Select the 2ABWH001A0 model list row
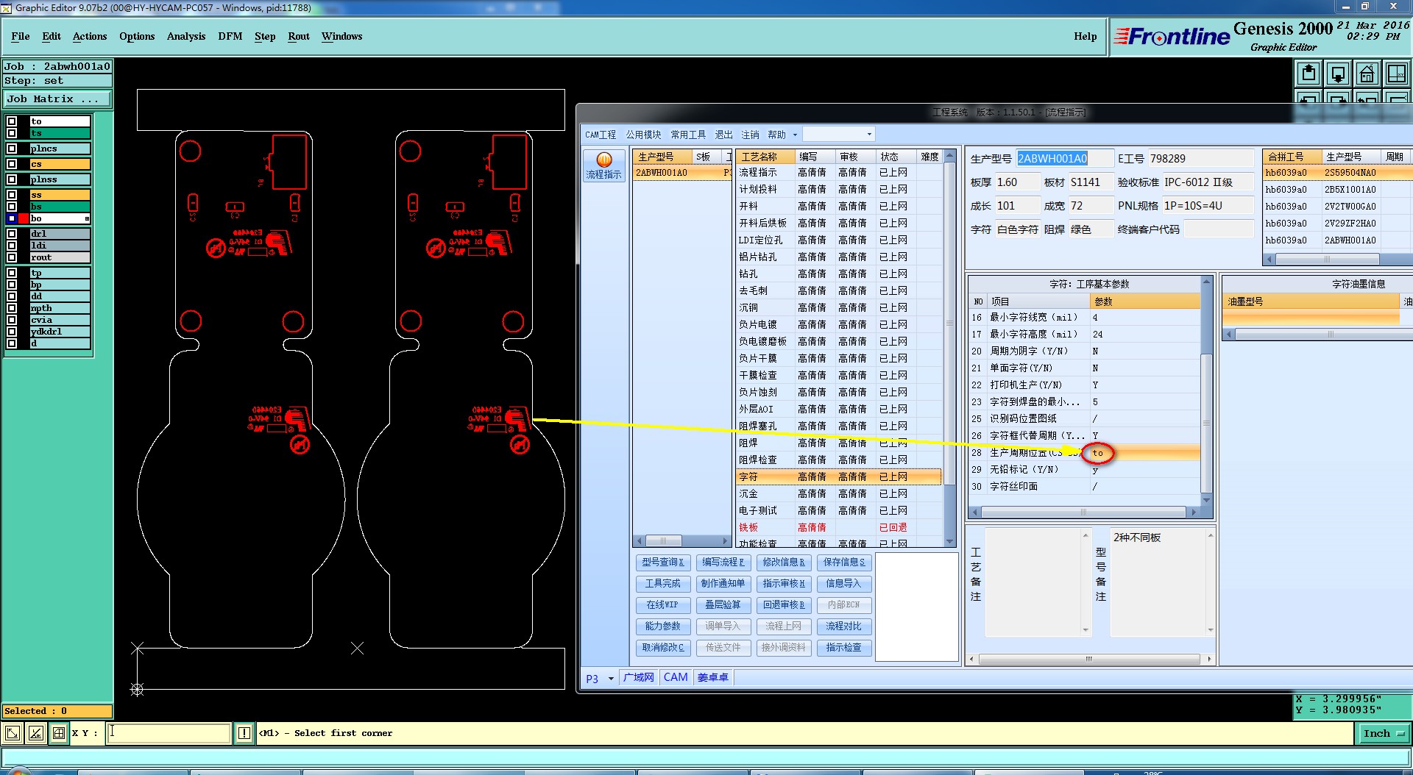This screenshot has height=775, width=1413. [682, 173]
